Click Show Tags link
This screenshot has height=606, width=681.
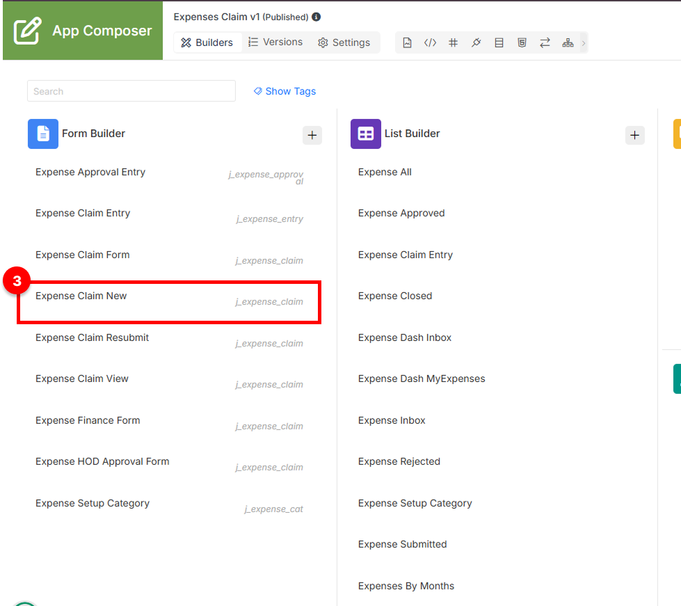pyautogui.click(x=285, y=91)
